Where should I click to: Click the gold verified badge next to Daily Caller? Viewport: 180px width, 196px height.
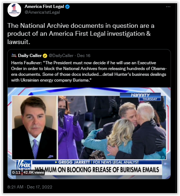click(45, 56)
